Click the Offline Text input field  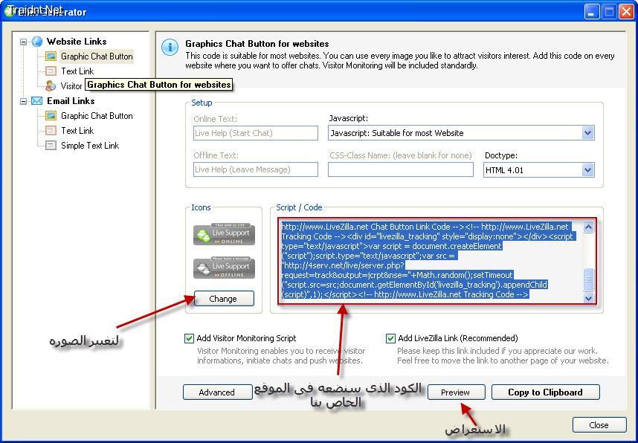click(256, 169)
